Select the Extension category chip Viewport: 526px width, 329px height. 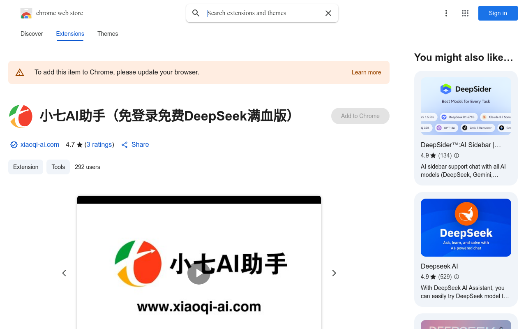(25, 167)
